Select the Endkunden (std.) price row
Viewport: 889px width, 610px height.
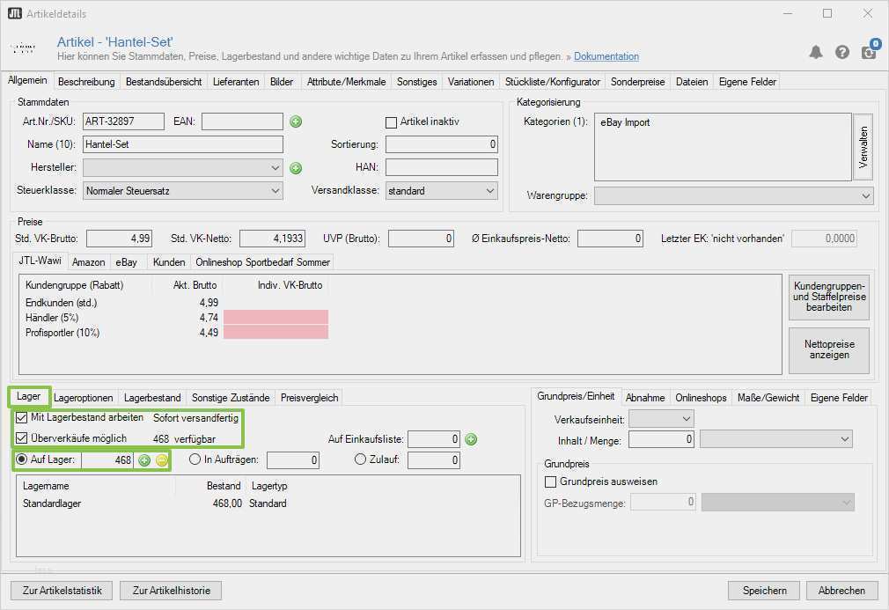click(x=176, y=303)
